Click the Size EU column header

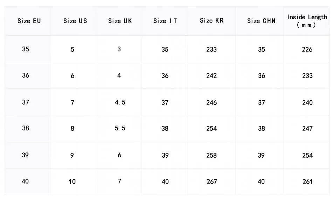(x=29, y=21)
